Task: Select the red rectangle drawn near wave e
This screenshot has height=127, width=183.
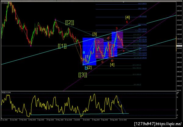Action: [112, 51]
